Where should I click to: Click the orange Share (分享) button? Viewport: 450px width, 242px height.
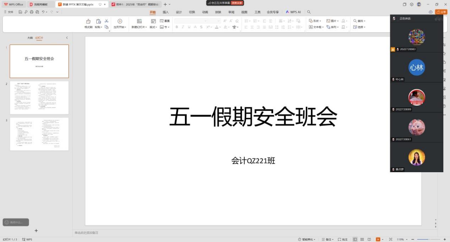click(x=441, y=12)
